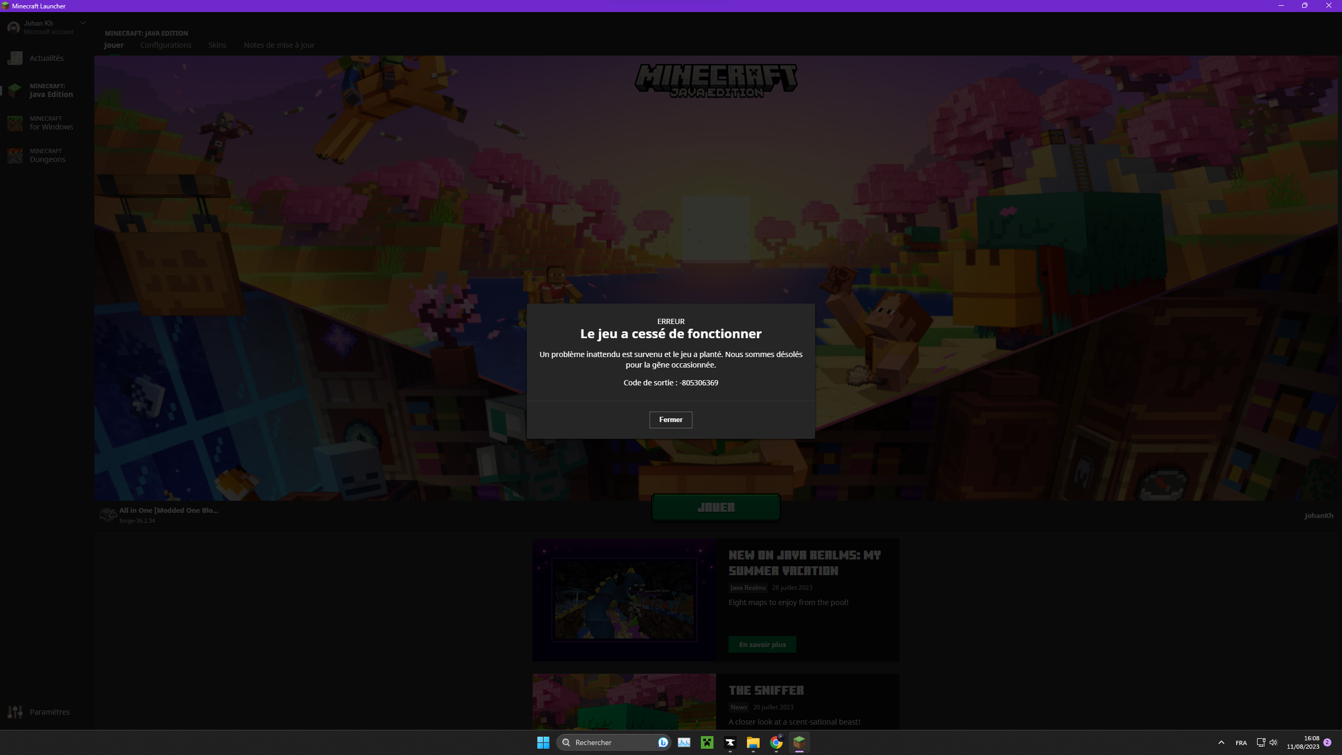Open Minecraft for Windows sidebar icon
Image resolution: width=1342 pixels, height=755 pixels.
point(15,123)
